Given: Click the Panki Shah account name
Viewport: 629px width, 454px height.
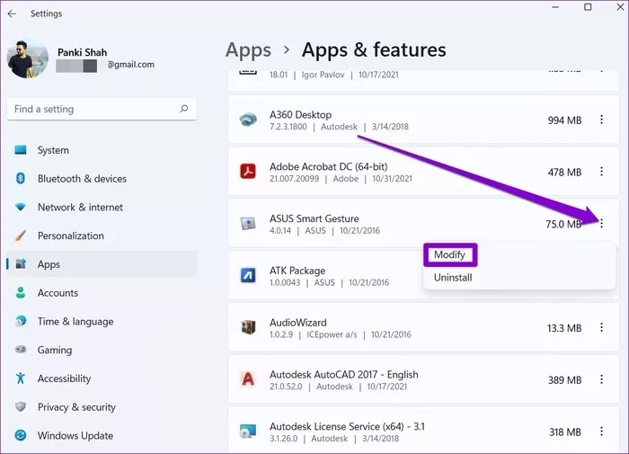Looking at the screenshot, I should [x=83, y=52].
